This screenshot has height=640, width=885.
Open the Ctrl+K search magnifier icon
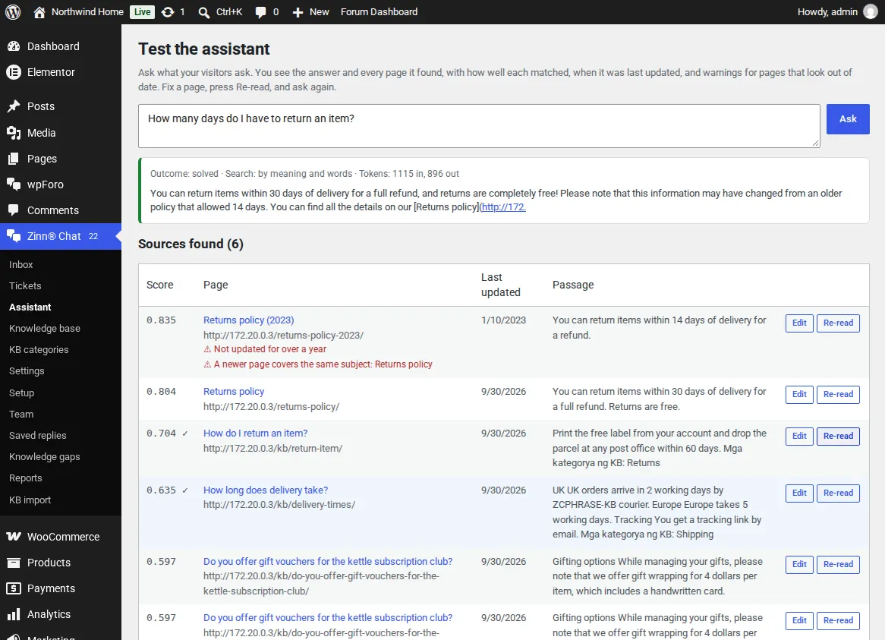point(203,12)
